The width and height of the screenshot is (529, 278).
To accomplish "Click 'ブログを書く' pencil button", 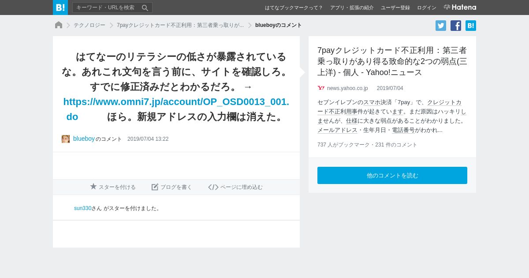I will [x=172, y=187].
